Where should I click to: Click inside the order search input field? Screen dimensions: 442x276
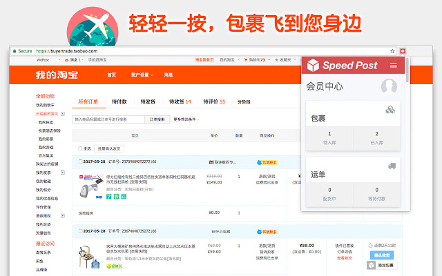point(108,119)
